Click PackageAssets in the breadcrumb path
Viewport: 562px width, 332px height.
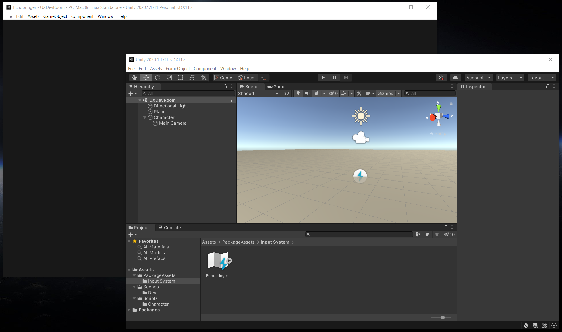click(x=238, y=242)
